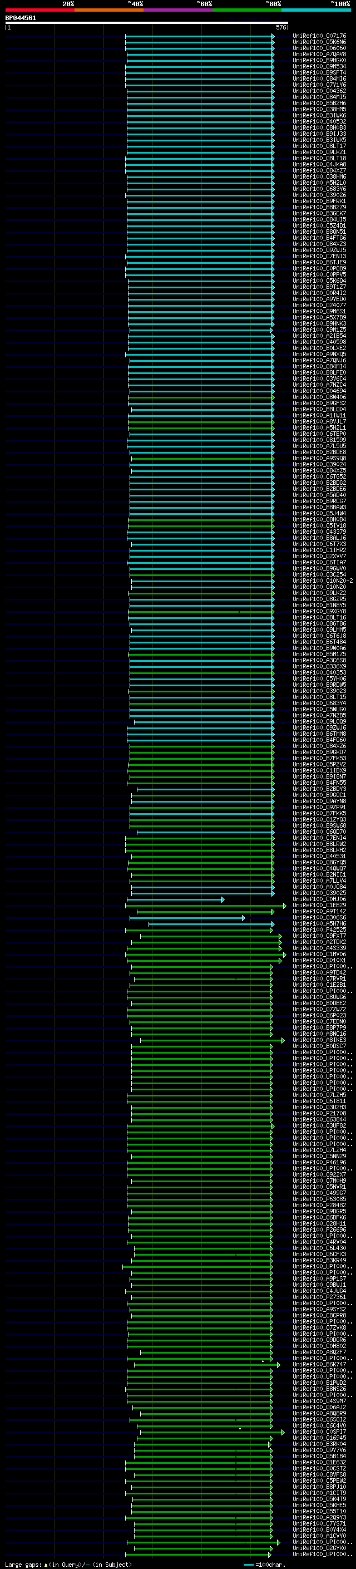This screenshot has width=356, height=1569.
Task: Click label UniRef100_Q010X1
Action: pos(319,960)
